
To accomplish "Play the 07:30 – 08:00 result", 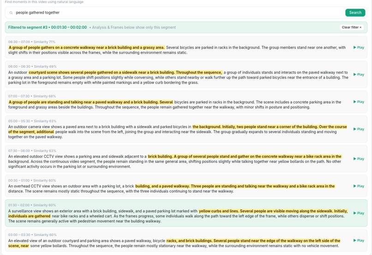I will [359, 159].
